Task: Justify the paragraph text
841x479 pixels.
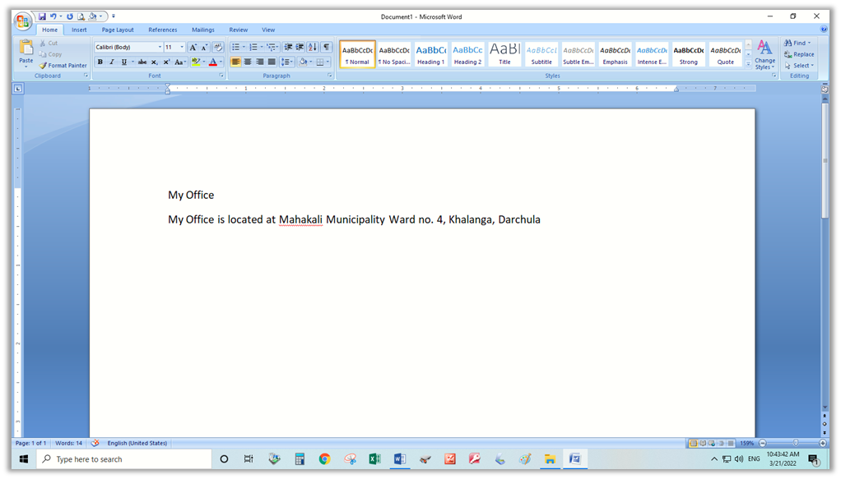Action: coord(272,62)
